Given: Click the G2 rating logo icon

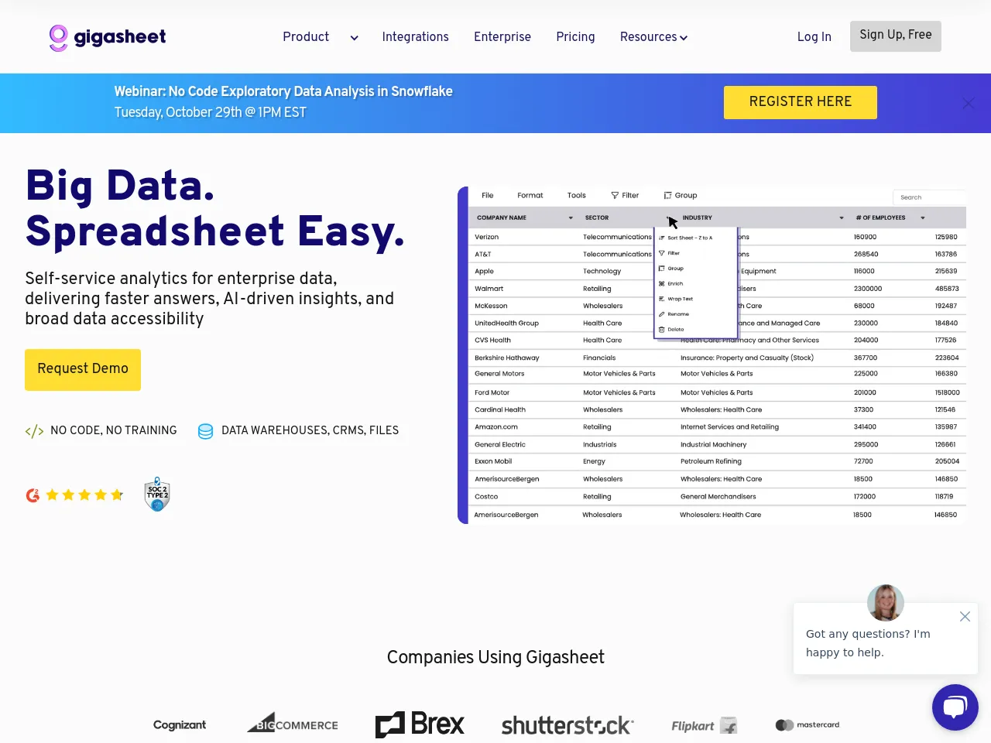Looking at the screenshot, I should [33, 495].
